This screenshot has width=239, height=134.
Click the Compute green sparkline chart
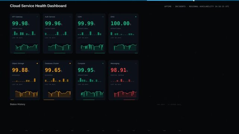click(x=92, y=94)
